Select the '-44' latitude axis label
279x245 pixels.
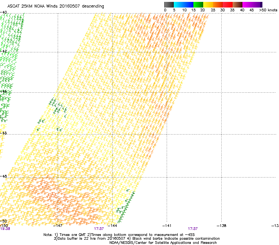pos(3,91)
